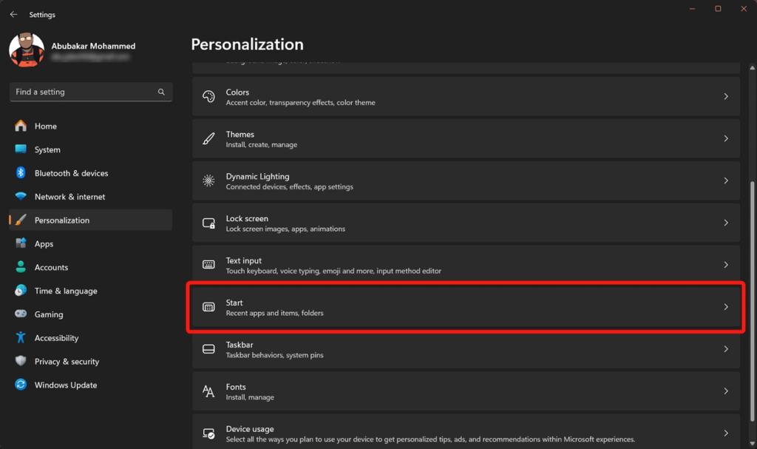Open Windows Update from the sidebar
The height and width of the screenshot is (449, 757).
(66, 385)
